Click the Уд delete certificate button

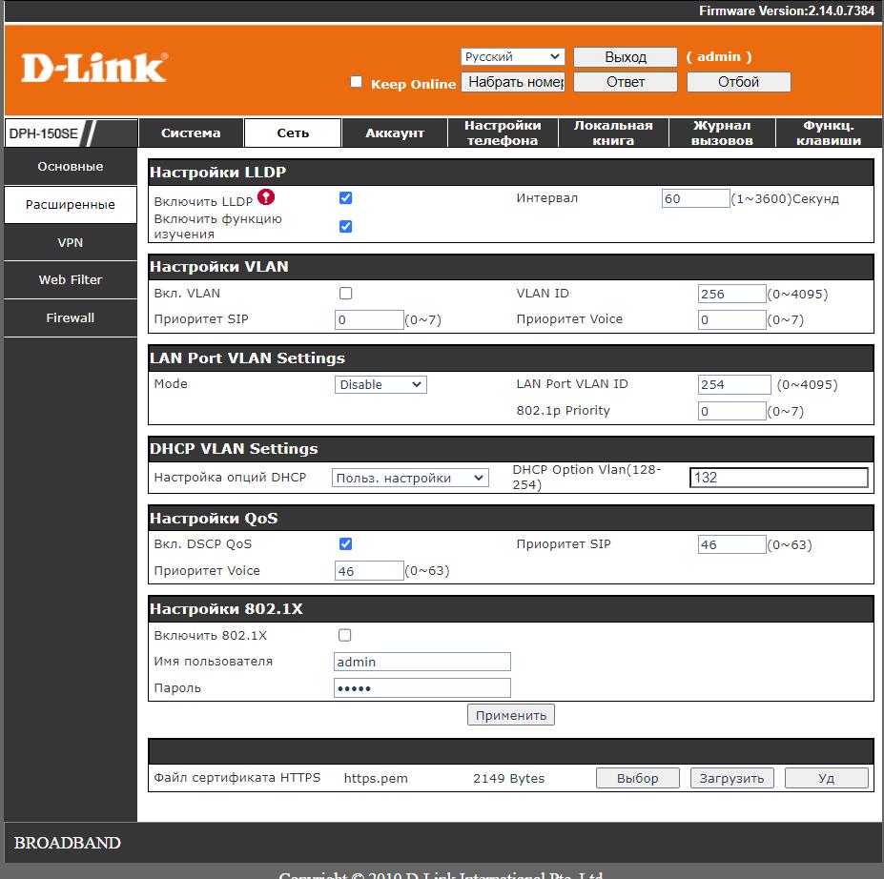pos(827,778)
